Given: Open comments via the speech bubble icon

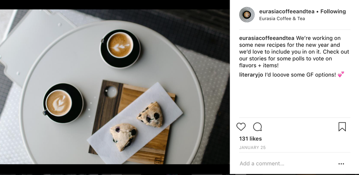Looking at the screenshot, I should (257, 127).
